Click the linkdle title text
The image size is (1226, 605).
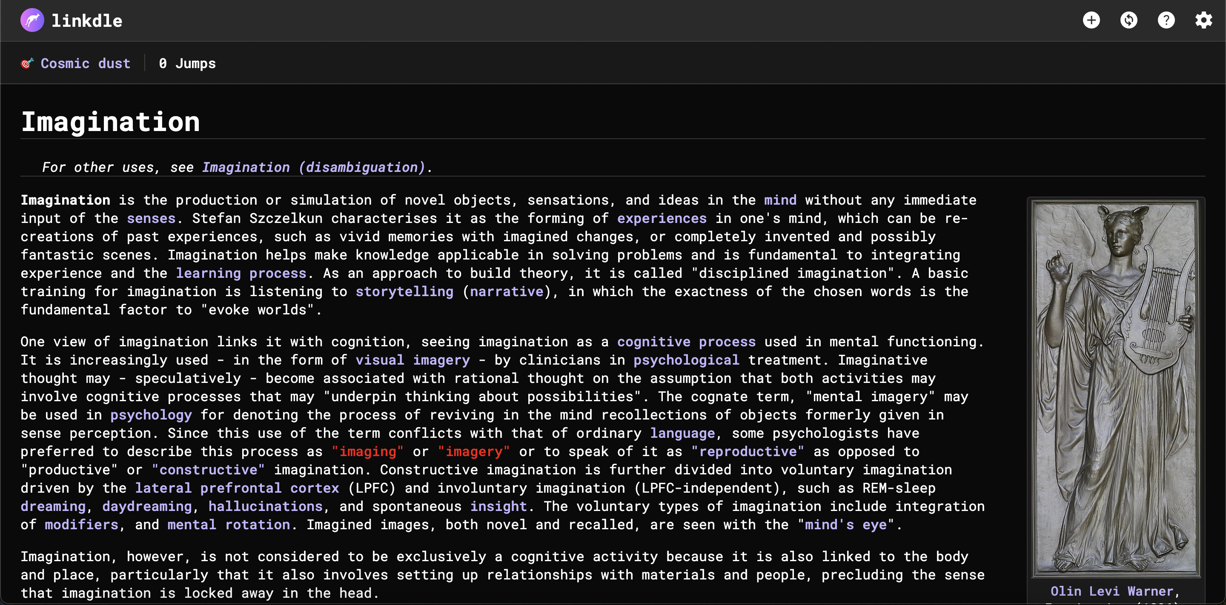(x=86, y=21)
